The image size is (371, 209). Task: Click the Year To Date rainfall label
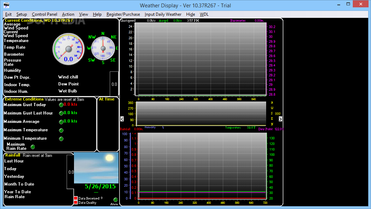(x=18, y=192)
